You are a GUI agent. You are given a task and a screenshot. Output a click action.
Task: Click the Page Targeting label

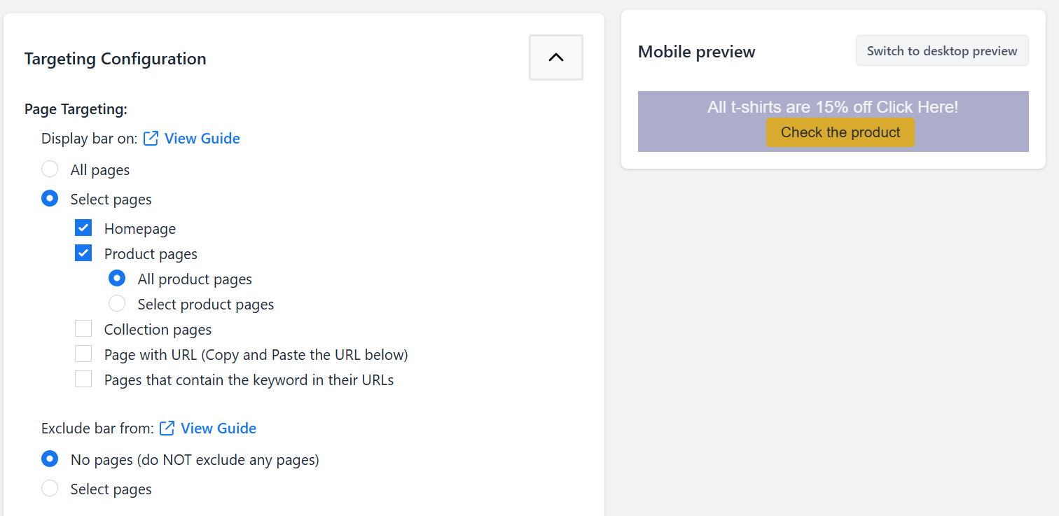76,109
